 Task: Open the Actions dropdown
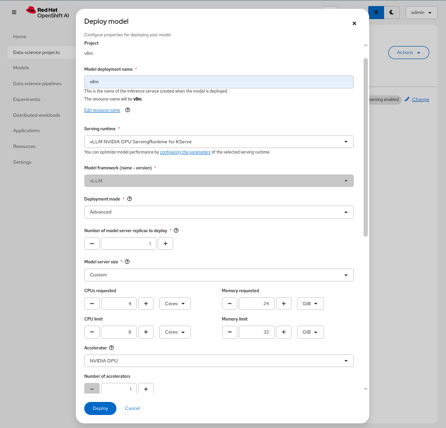[x=408, y=53]
